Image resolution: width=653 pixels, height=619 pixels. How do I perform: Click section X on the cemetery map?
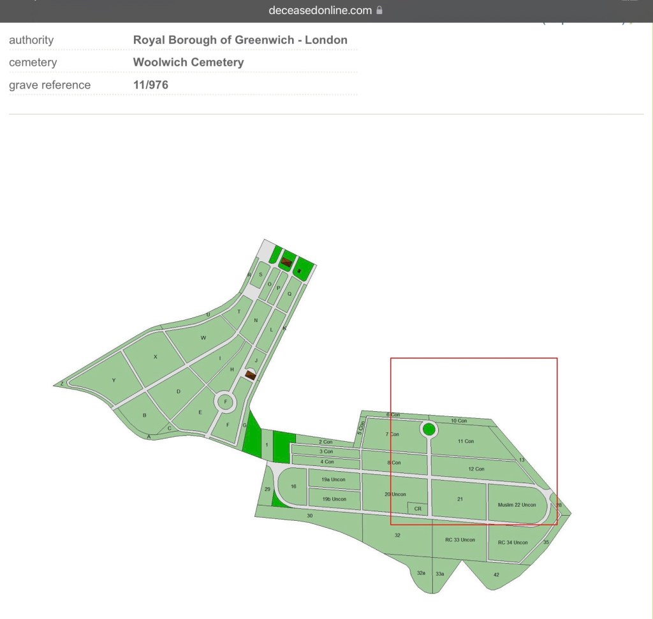click(x=155, y=357)
